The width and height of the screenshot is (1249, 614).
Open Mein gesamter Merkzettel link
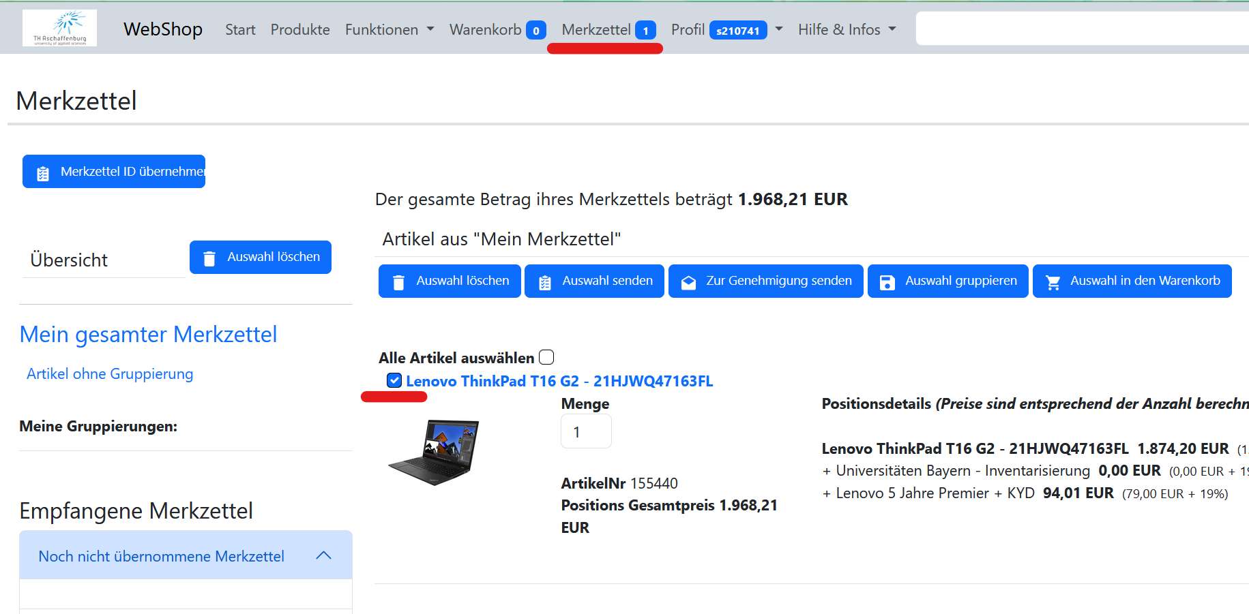click(148, 335)
